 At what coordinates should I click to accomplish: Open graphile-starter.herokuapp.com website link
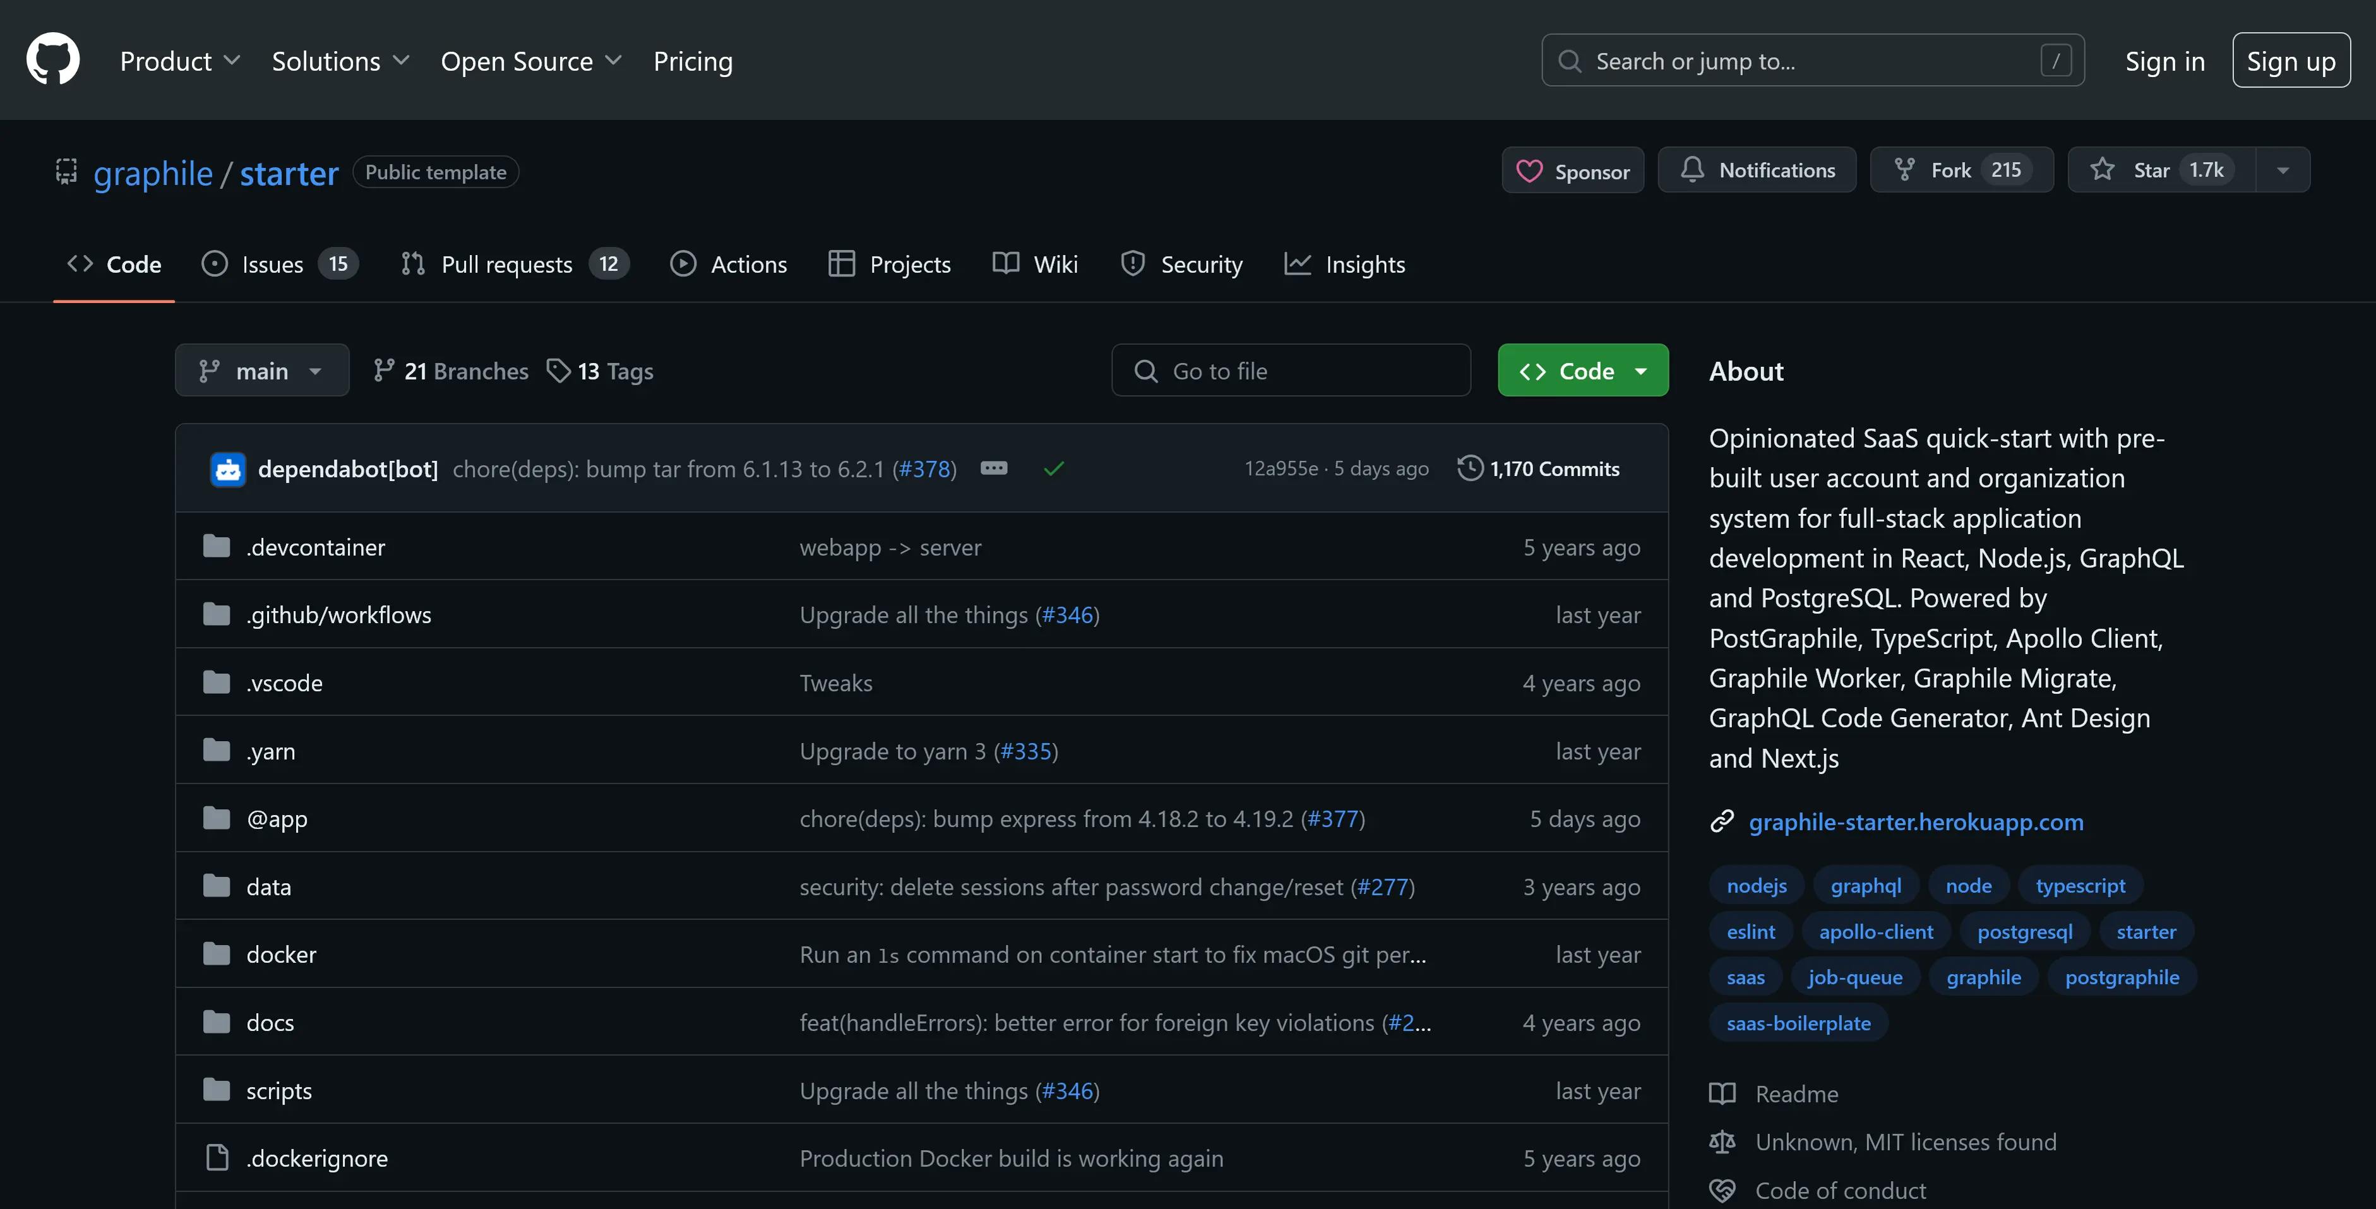(x=1916, y=821)
